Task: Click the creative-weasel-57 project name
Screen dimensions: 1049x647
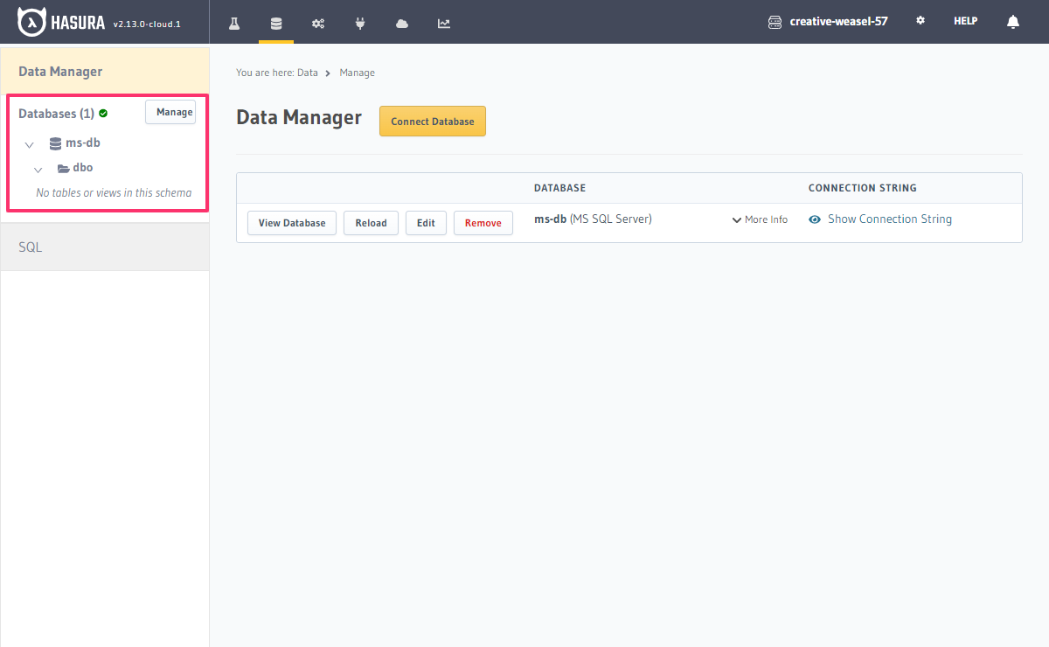Action: pyautogui.click(x=837, y=21)
